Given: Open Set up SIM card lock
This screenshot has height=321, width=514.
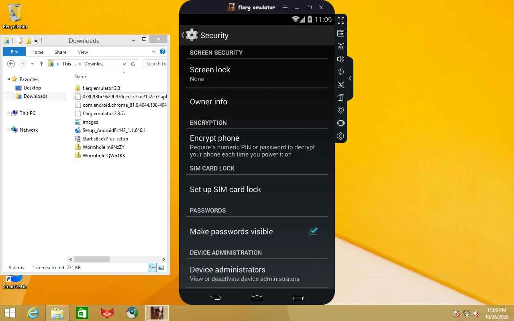Looking at the screenshot, I should point(257,189).
